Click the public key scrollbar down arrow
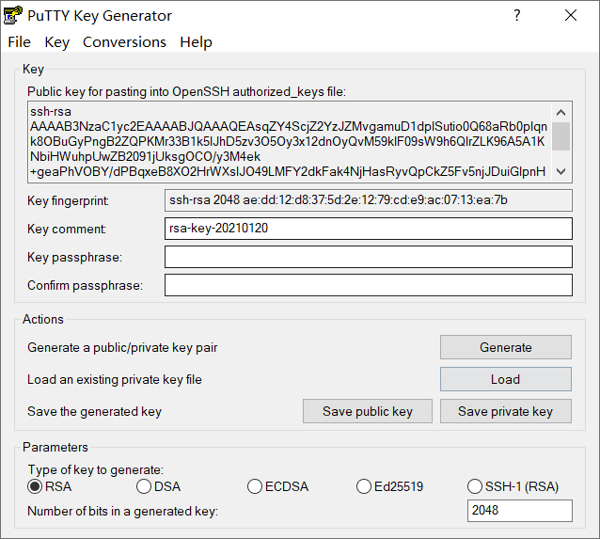 point(561,171)
